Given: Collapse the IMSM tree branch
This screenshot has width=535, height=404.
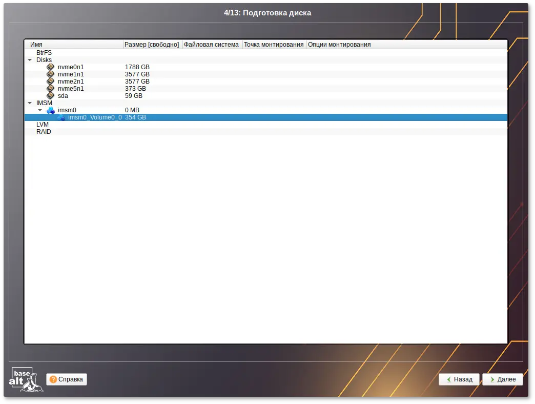Looking at the screenshot, I should click(x=30, y=103).
